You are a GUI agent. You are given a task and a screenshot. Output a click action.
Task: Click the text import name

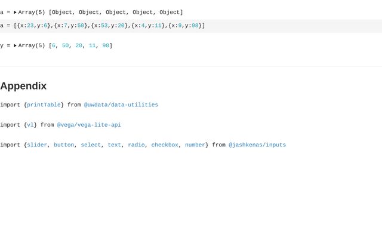coord(114,145)
